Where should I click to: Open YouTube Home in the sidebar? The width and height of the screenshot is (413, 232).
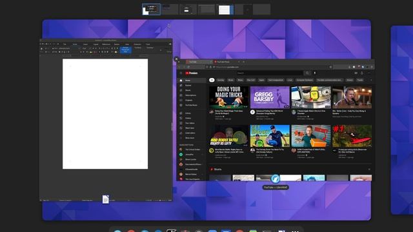[x=192, y=80]
